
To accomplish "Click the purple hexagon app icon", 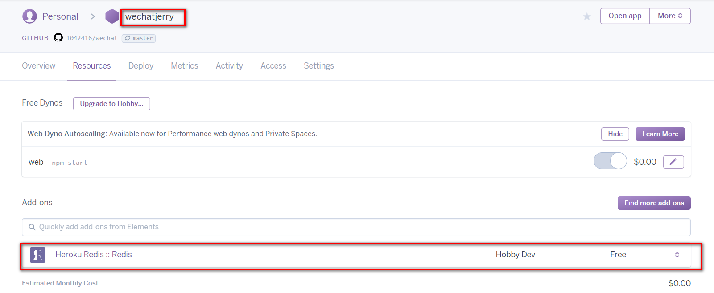I will (112, 16).
